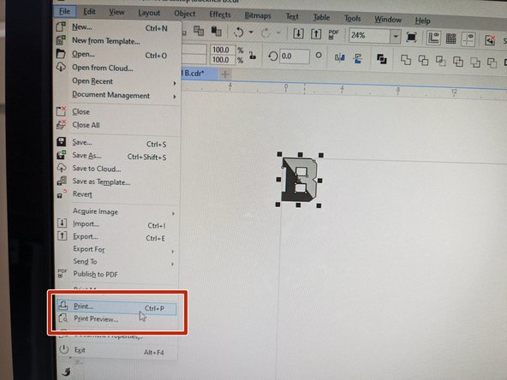
Task: Click the greyed Redo arrow icon
Action: coord(265,33)
